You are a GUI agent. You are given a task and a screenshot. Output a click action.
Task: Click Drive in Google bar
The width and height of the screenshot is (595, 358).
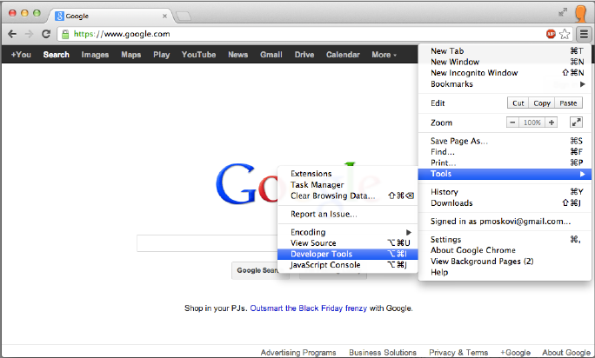click(x=304, y=55)
